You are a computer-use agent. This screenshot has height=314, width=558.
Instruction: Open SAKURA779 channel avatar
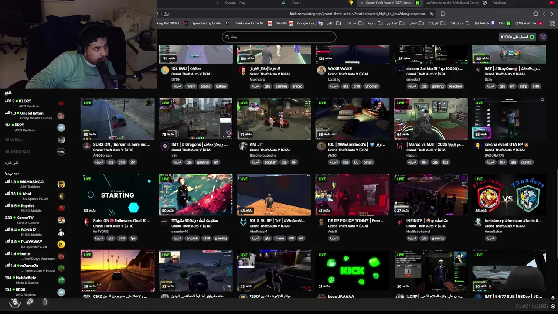(478, 146)
